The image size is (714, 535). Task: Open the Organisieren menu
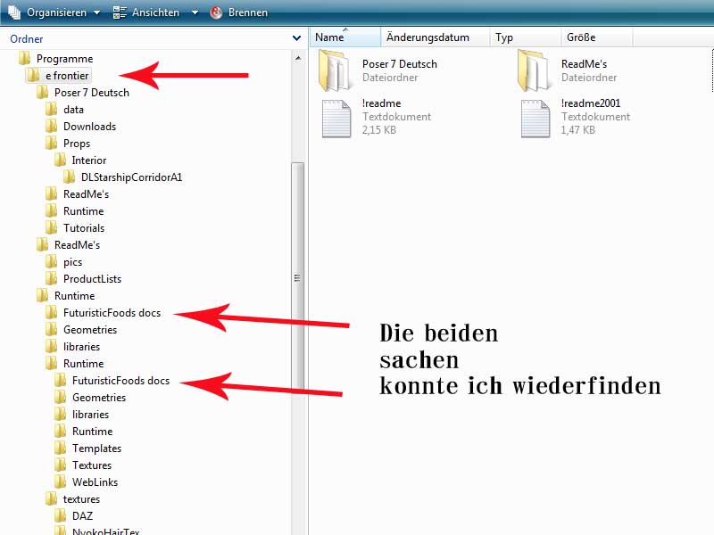pos(55,12)
